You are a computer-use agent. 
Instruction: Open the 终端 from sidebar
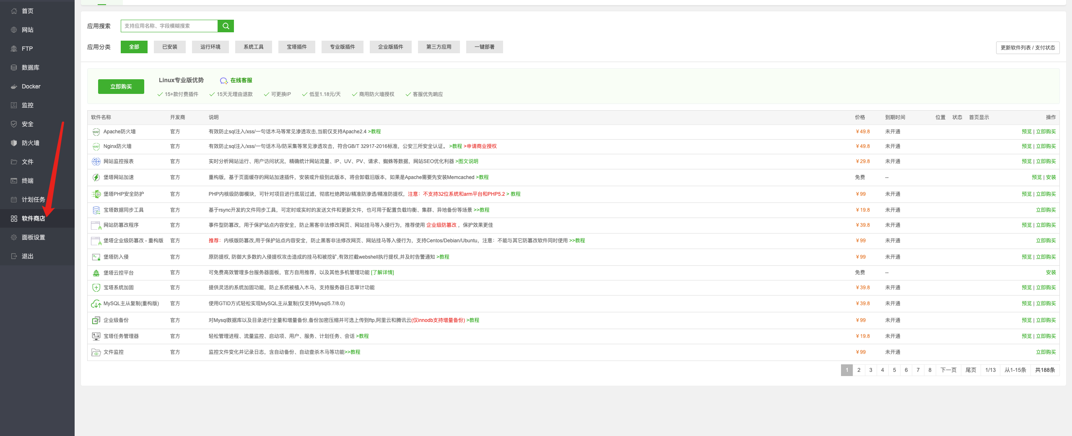click(27, 180)
